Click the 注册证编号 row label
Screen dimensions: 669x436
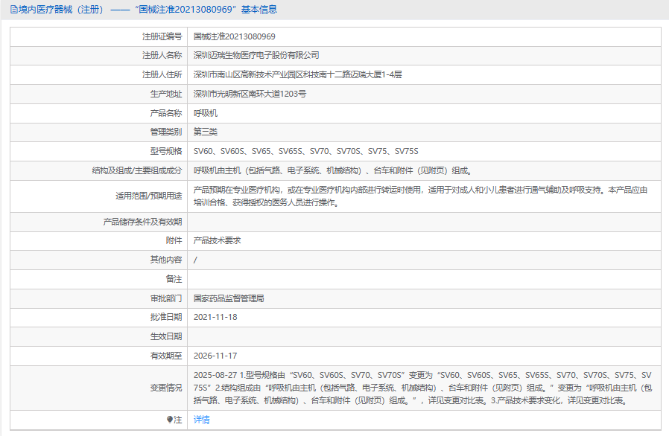pyautogui.click(x=162, y=36)
